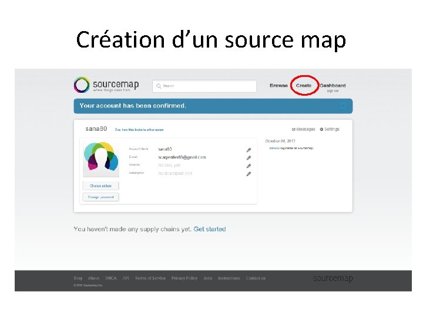Screen dimensions: 423x317
Task: Click the Change password button
Action: click(x=100, y=197)
